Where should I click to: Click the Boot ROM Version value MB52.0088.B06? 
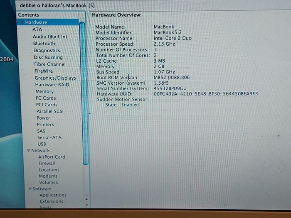coord(172,77)
